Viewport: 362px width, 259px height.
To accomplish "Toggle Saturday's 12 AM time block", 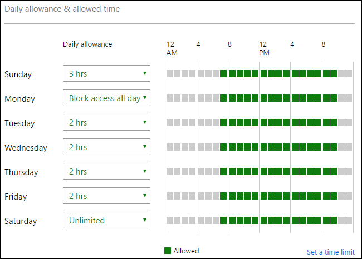I will click(170, 221).
